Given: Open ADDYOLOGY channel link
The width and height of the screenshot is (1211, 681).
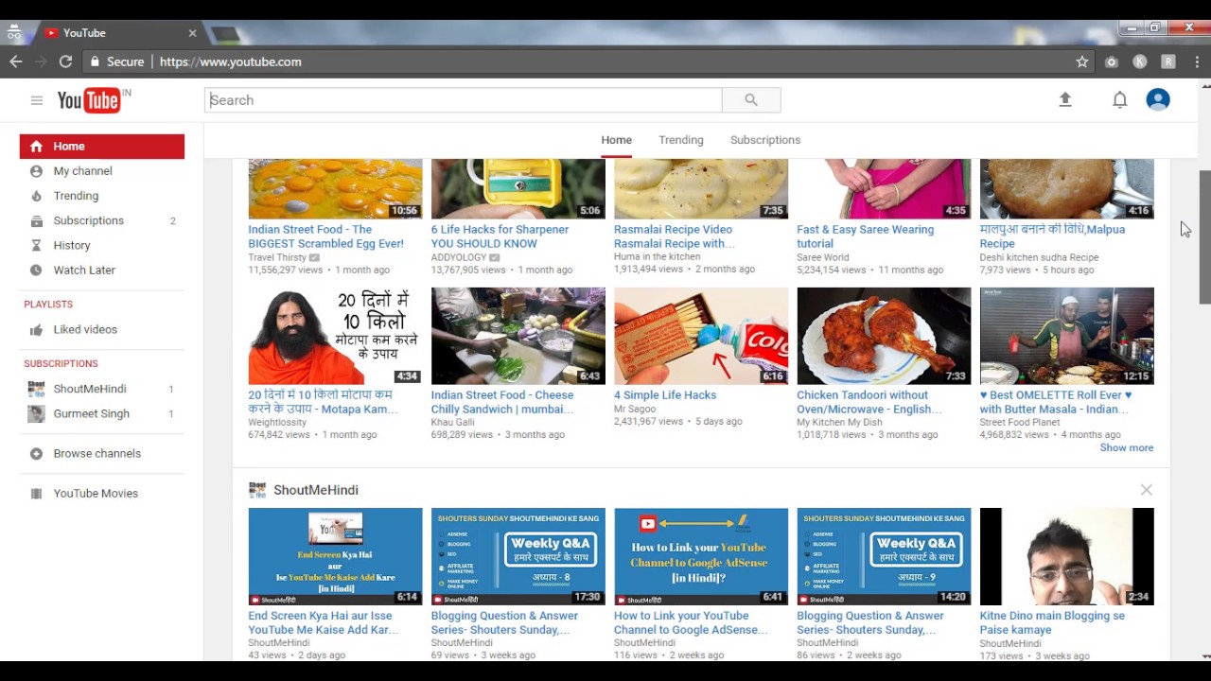Looking at the screenshot, I should [x=459, y=257].
